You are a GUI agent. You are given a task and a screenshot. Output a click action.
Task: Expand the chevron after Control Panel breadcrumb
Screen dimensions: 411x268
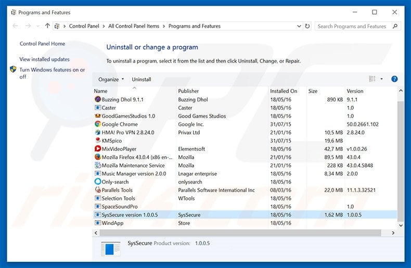tap(104, 26)
